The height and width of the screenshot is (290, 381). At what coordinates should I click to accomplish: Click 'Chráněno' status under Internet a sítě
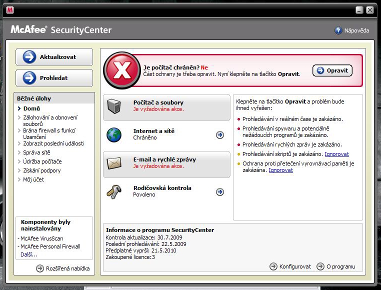[145, 137]
